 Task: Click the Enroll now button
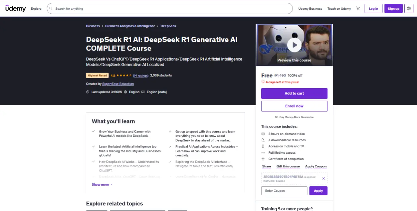click(x=294, y=106)
